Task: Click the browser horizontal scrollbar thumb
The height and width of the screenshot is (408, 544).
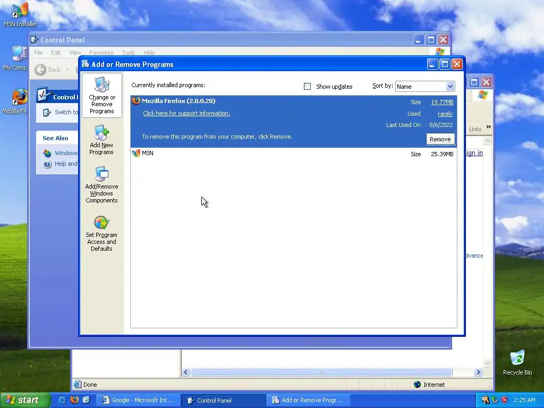Action: pos(321,372)
